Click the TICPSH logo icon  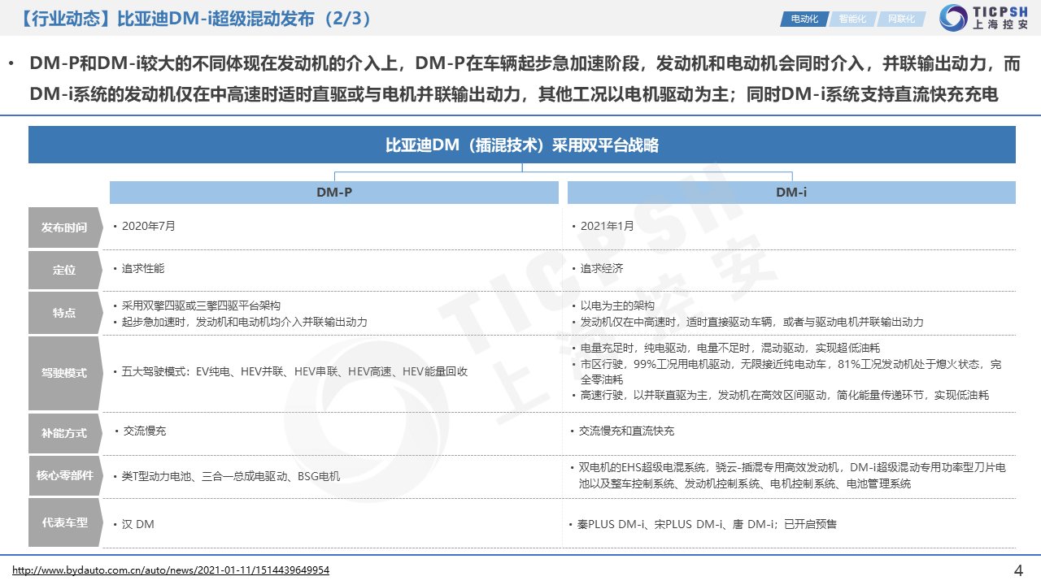952,19
